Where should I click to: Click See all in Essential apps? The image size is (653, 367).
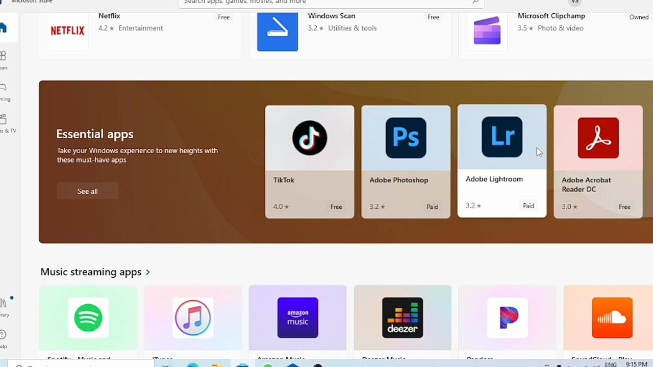87,191
